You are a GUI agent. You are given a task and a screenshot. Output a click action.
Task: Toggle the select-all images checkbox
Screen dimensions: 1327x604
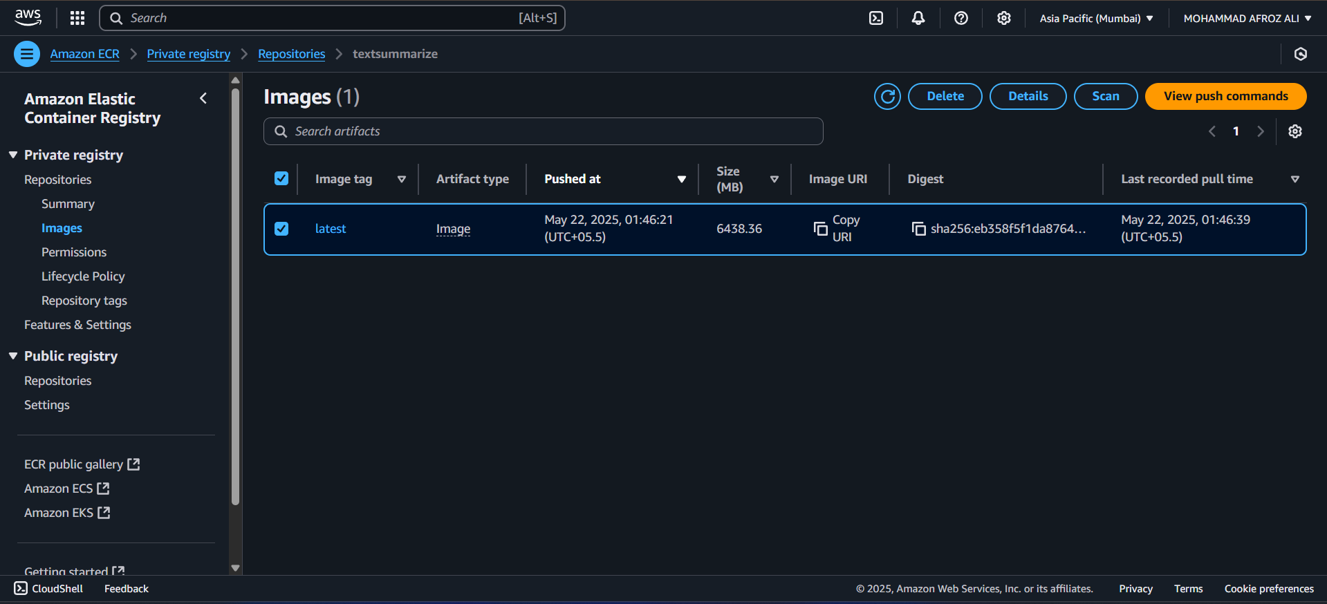pyautogui.click(x=281, y=178)
